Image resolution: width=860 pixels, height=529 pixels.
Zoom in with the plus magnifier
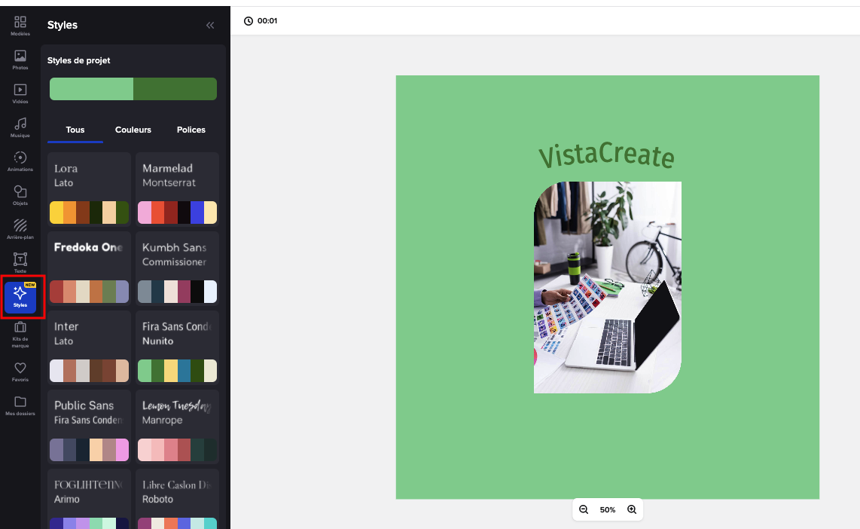pos(632,509)
